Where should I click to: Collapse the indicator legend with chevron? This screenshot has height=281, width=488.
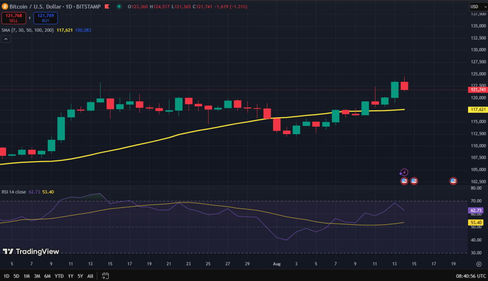click(6, 39)
